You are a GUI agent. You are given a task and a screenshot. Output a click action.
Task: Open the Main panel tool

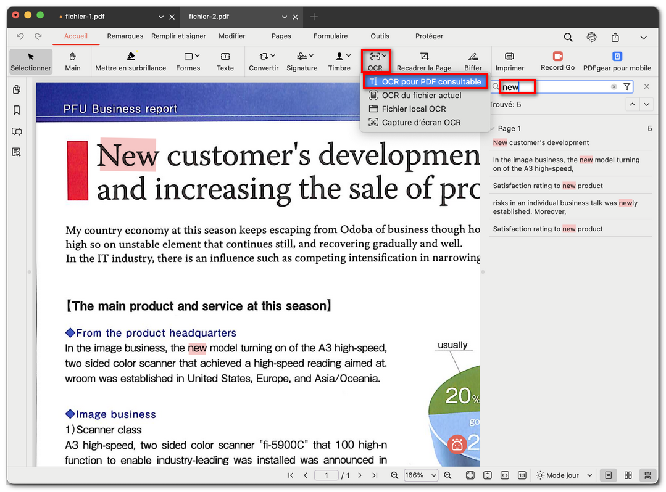click(72, 60)
